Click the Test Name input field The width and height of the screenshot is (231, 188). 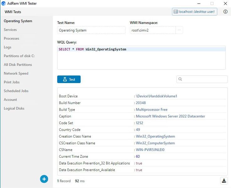92,30
